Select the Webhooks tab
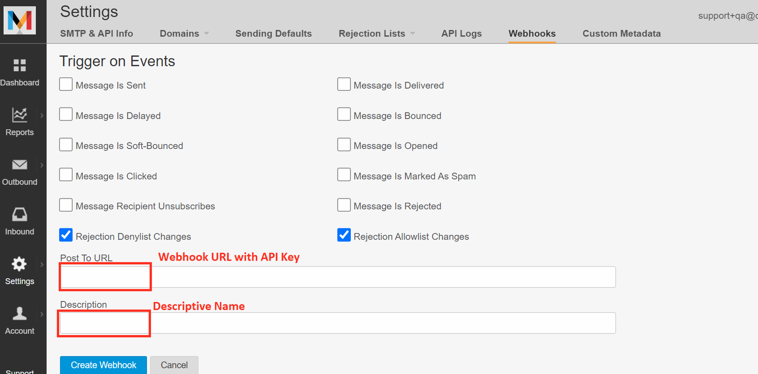The width and height of the screenshot is (758, 374). pyautogui.click(x=532, y=34)
